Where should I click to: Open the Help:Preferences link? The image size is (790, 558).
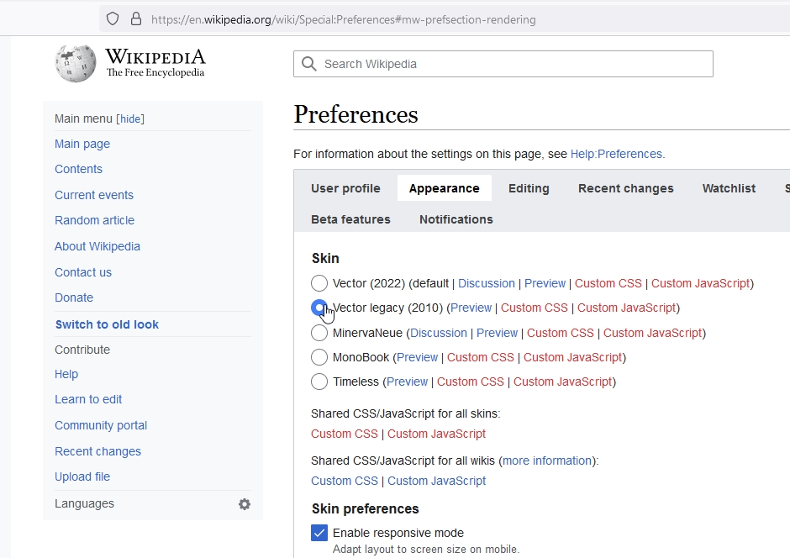click(x=616, y=154)
